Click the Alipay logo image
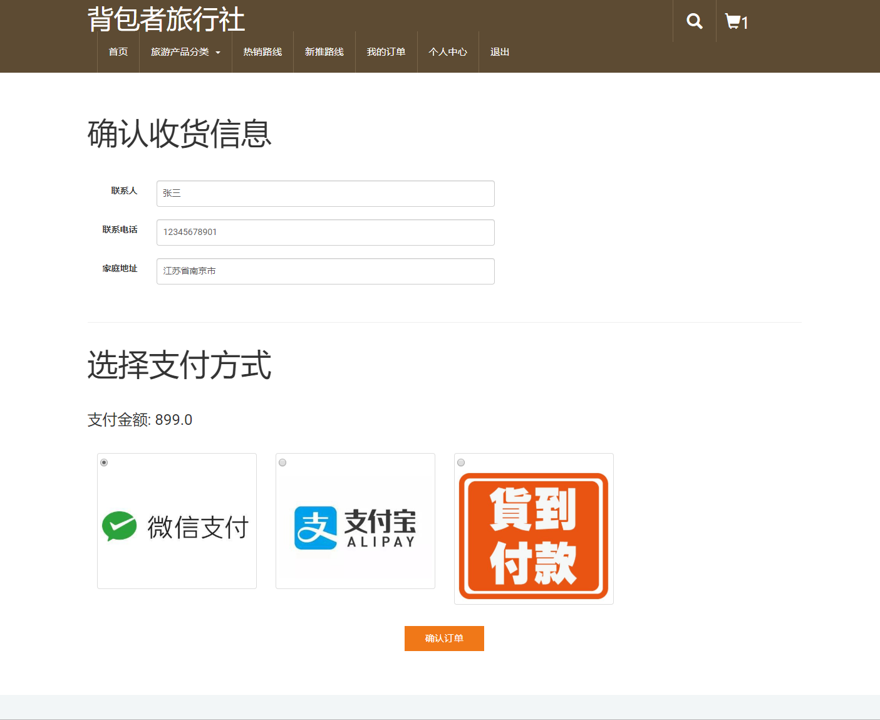 tap(355, 526)
